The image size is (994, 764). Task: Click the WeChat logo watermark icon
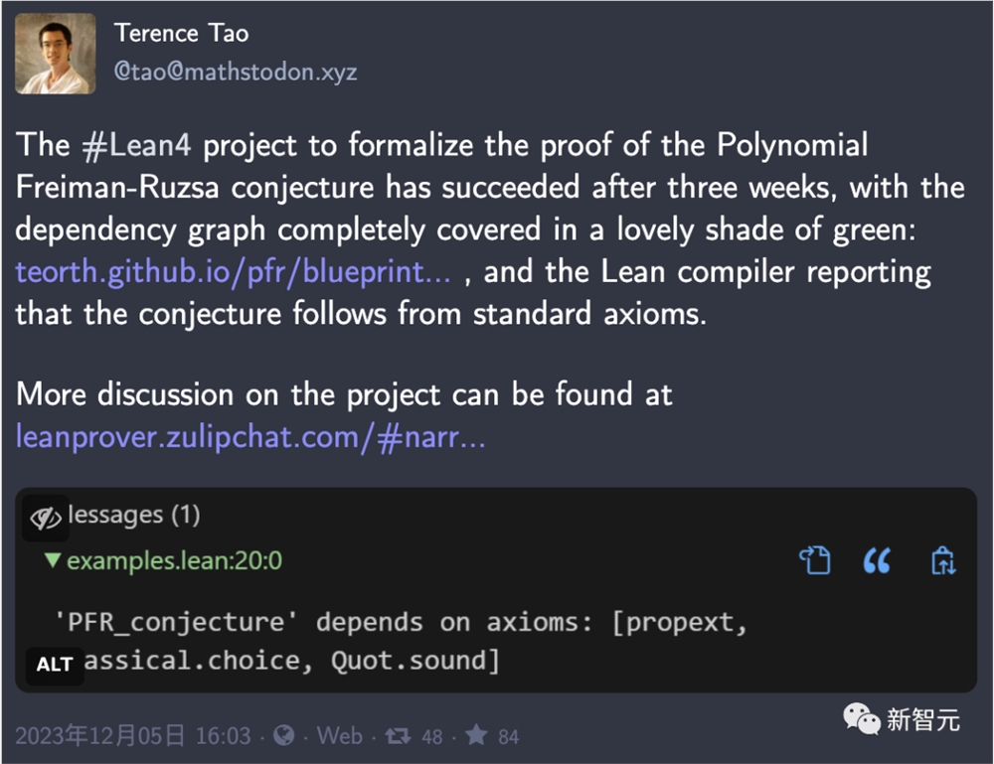coord(862,719)
